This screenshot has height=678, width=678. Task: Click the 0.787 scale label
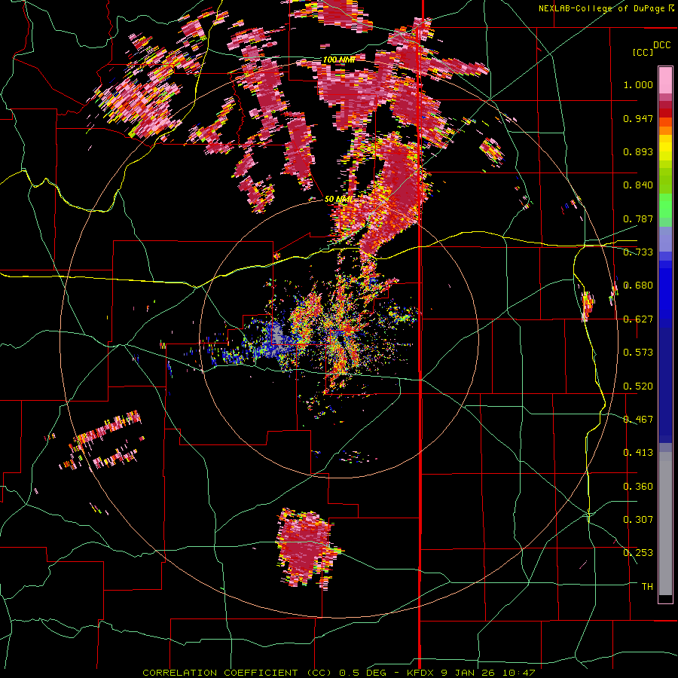pyautogui.click(x=638, y=218)
